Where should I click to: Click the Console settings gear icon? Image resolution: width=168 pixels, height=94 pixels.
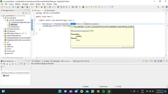161,61
